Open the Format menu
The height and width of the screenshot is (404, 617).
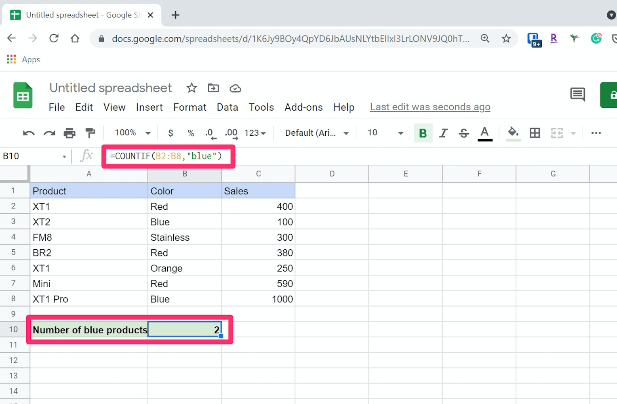(190, 107)
